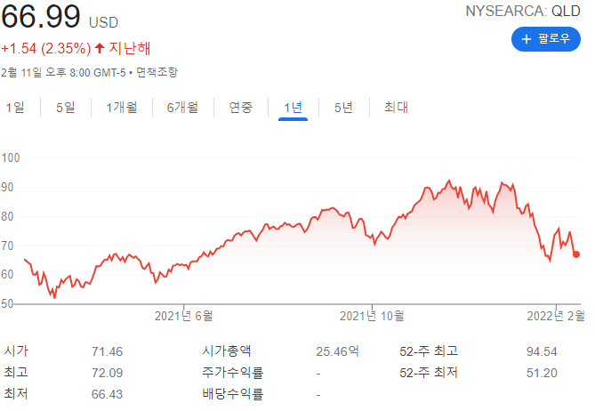Screen dimensions: 595x411
Task: Choose the 6개월 range tab
Action: (183, 108)
